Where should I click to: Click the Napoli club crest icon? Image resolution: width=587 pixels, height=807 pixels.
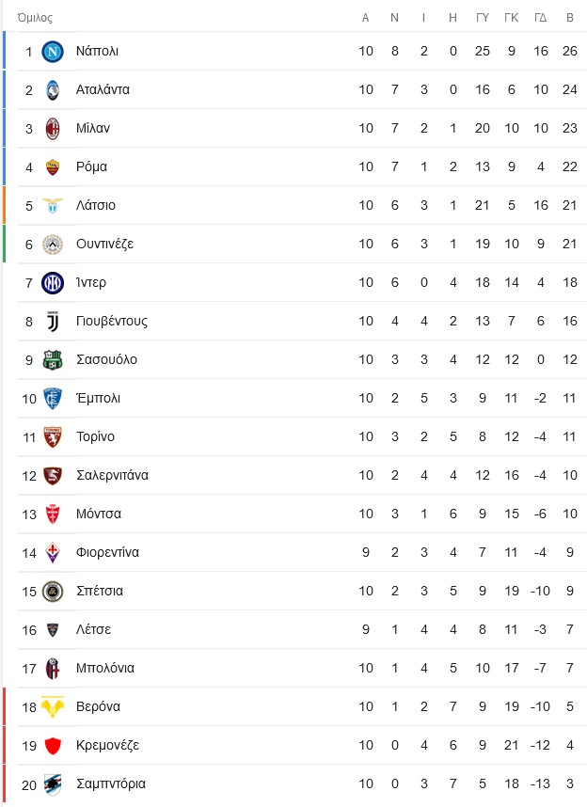[x=53, y=52]
